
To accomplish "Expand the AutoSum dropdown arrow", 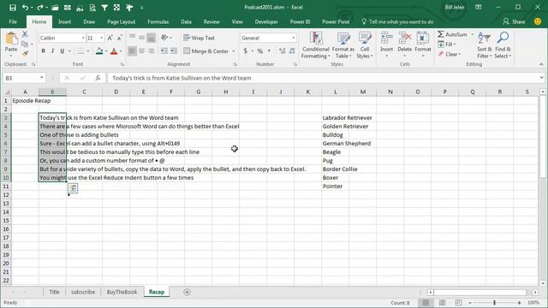I will click(x=472, y=34).
